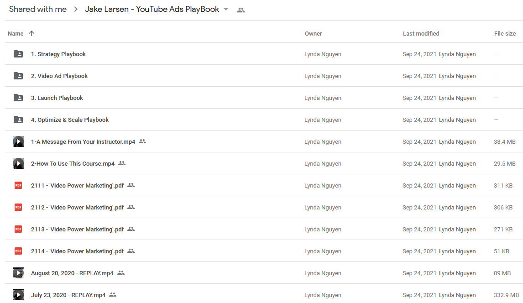
Task: Click the File size column header
Action: 505,34
